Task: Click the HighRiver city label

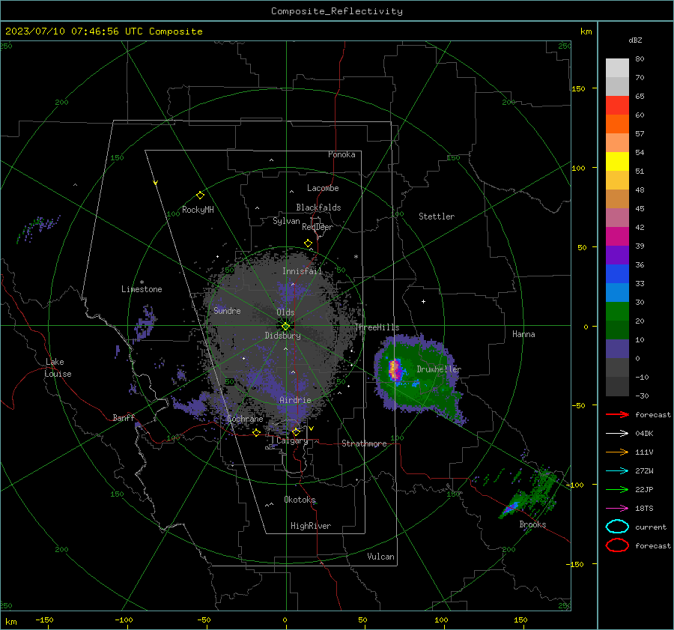Action: point(311,526)
